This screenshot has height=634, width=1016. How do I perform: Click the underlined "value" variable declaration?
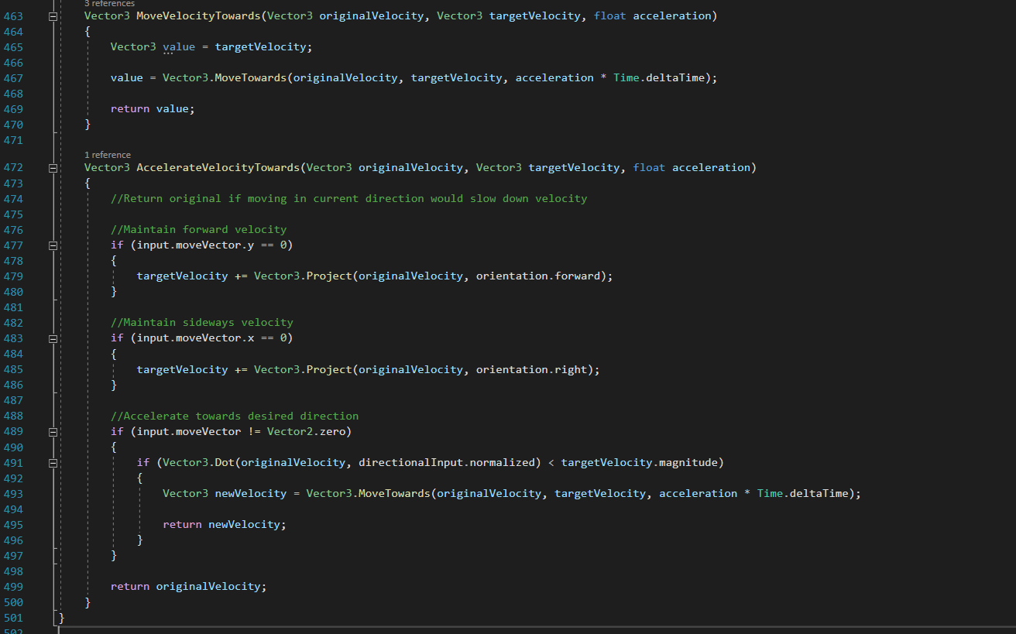(179, 47)
